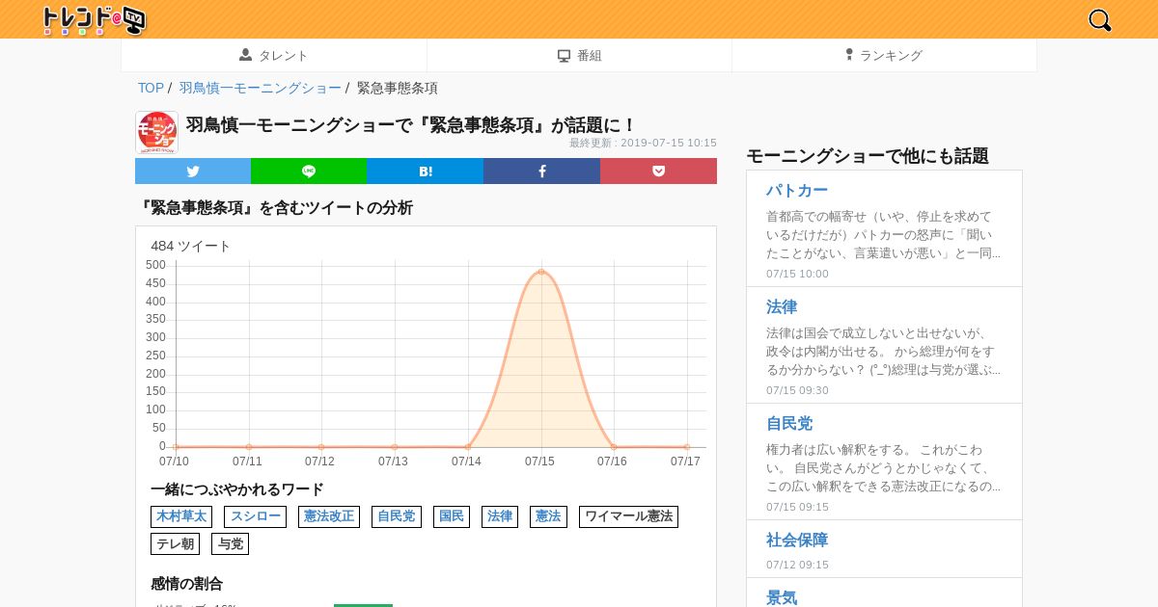Click the 07/16 chart data point

[614, 447]
